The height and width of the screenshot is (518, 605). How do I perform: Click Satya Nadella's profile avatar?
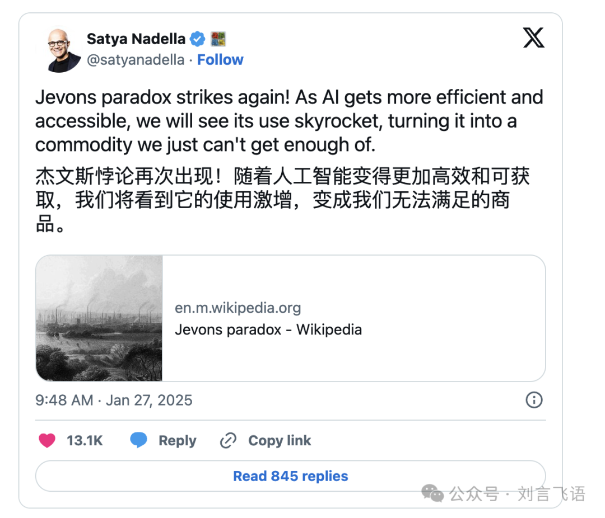click(60, 49)
